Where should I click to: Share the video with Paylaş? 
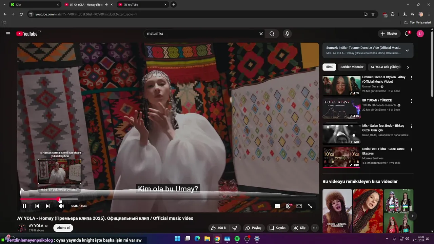(x=254, y=228)
